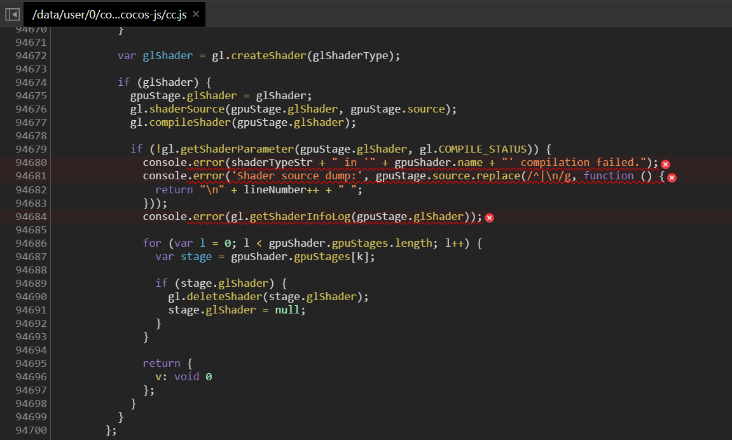The image size is (732, 440).
Task: Click 'COMPILE_STATUS' constant on line 94679
Action: pyautogui.click(x=482, y=149)
